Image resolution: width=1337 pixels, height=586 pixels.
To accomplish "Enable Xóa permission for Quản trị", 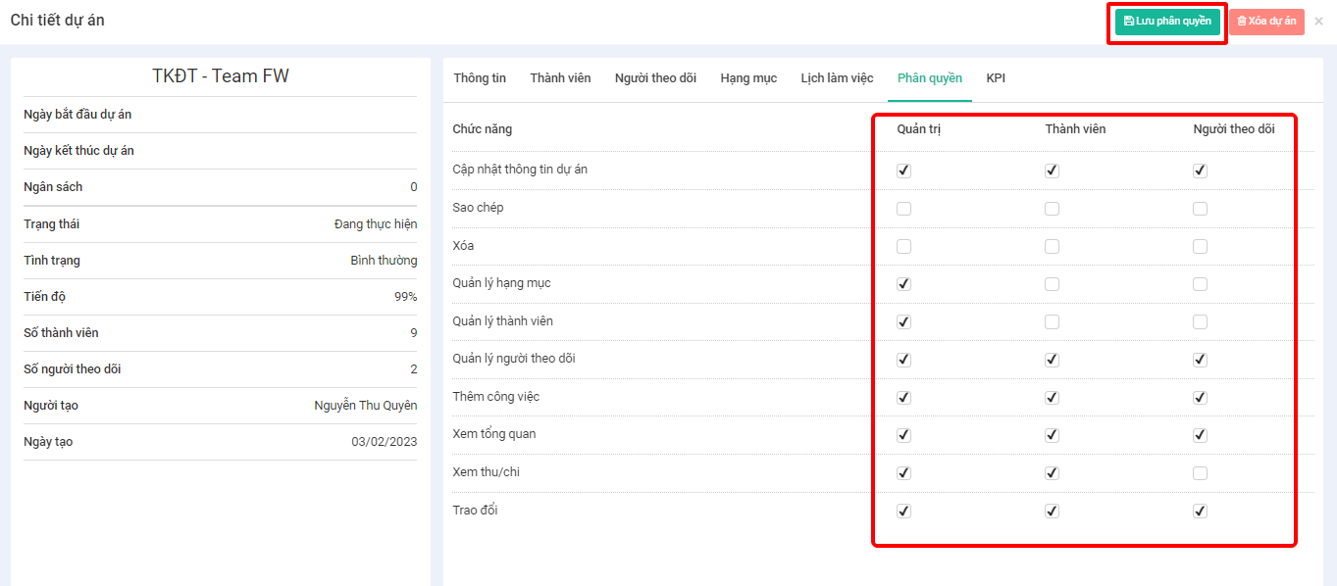I will (x=904, y=247).
